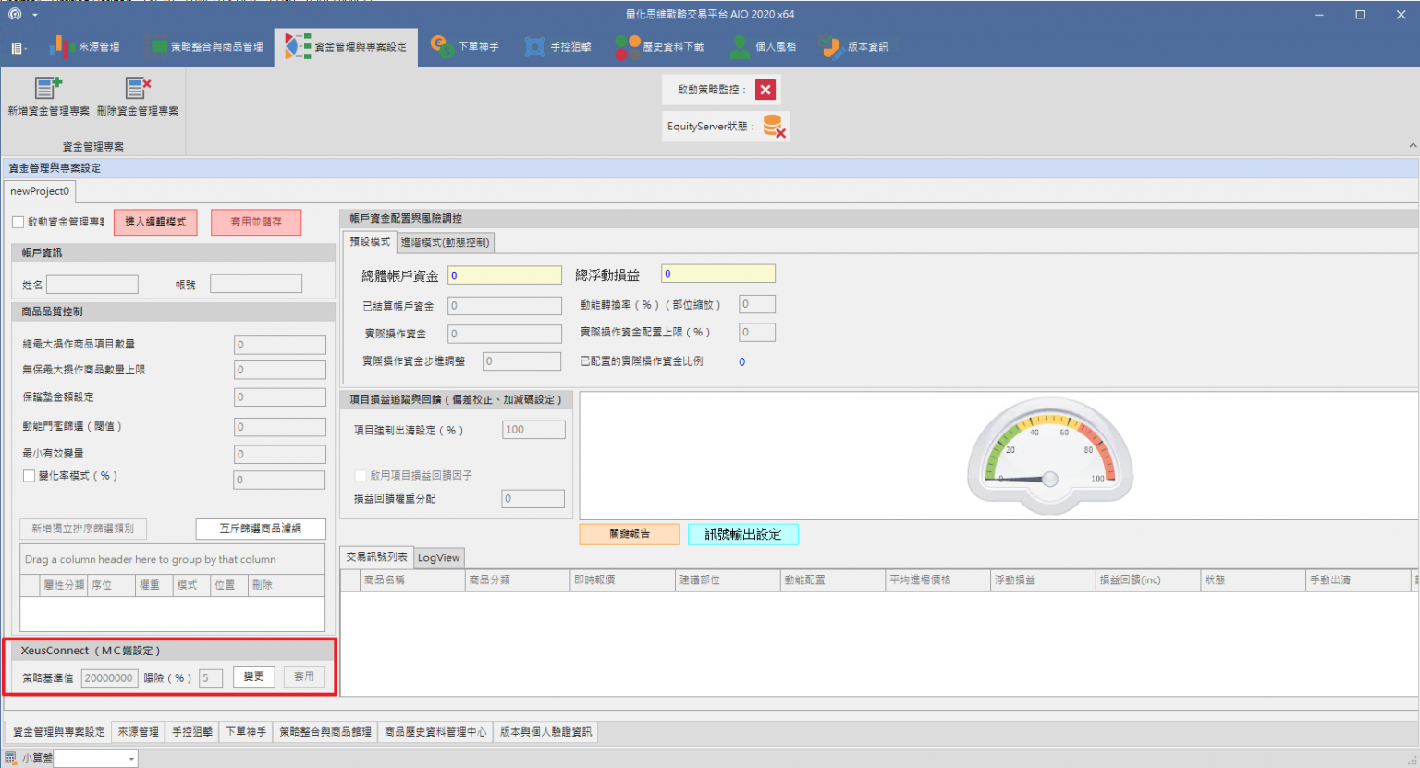This screenshot has width=1420, height=768.
Task: Open the quick access dropdown in title bar
Action: click(x=35, y=15)
